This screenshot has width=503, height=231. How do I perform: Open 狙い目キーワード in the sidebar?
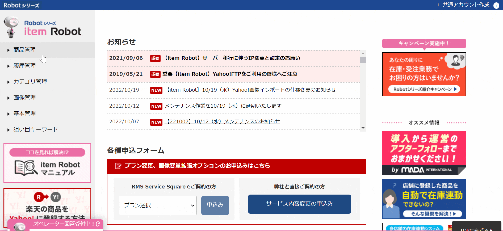(x=36, y=130)
